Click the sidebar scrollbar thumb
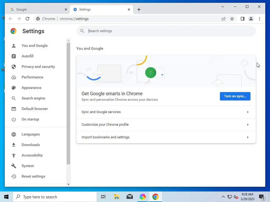This screenshot has width=270, height=202. pyautogui.click(x=68, y=104)
